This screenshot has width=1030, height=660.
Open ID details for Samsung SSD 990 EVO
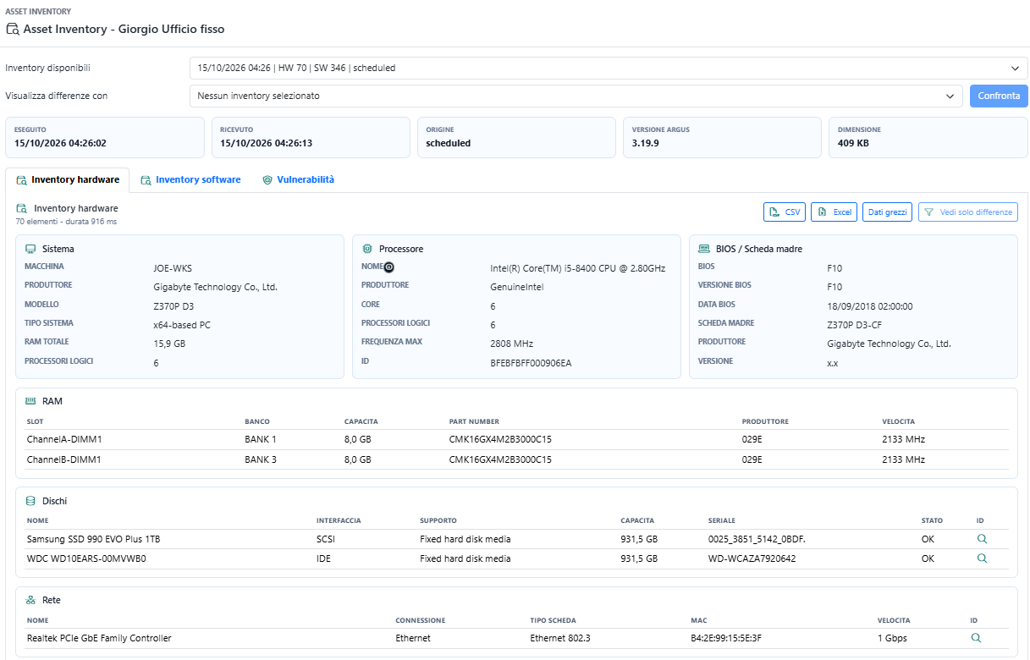click(x=982, y=539)
